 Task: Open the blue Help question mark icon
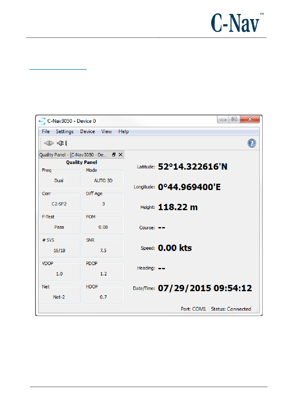coord(252,143)
